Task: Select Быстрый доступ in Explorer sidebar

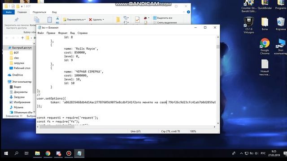Action: pyautogui.click(x=20, y=48)
